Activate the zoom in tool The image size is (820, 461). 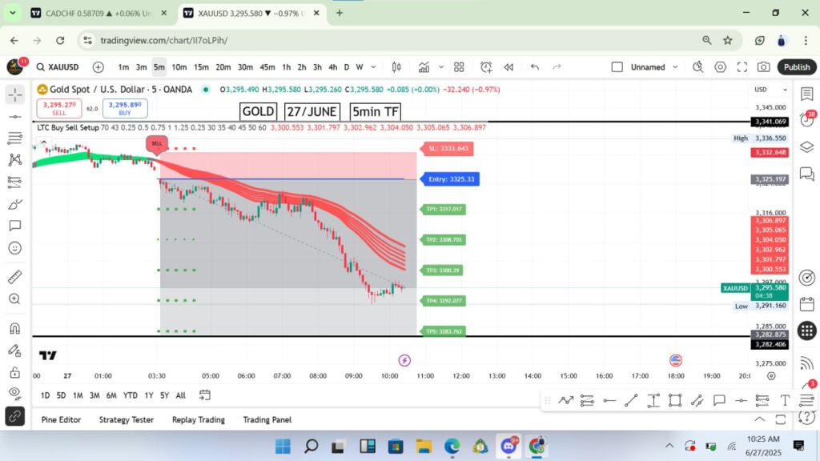tap(15, 299)
